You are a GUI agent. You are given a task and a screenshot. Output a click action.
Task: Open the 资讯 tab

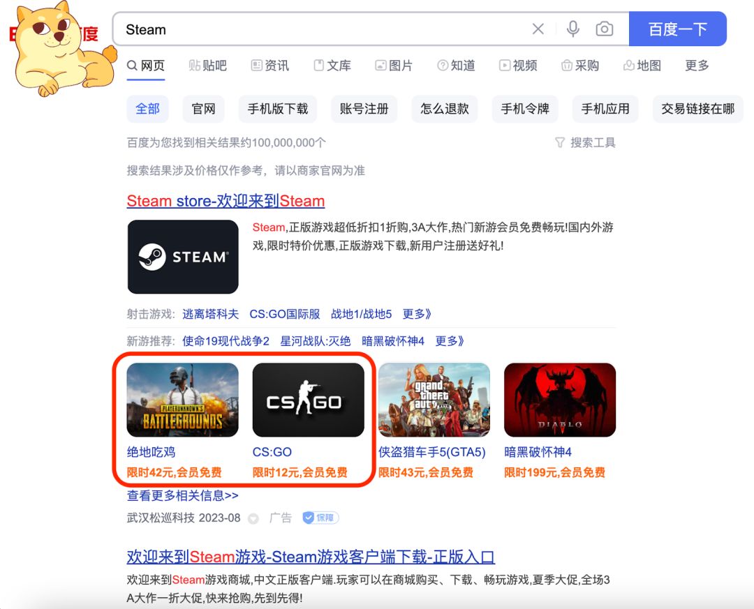point(270,66)
